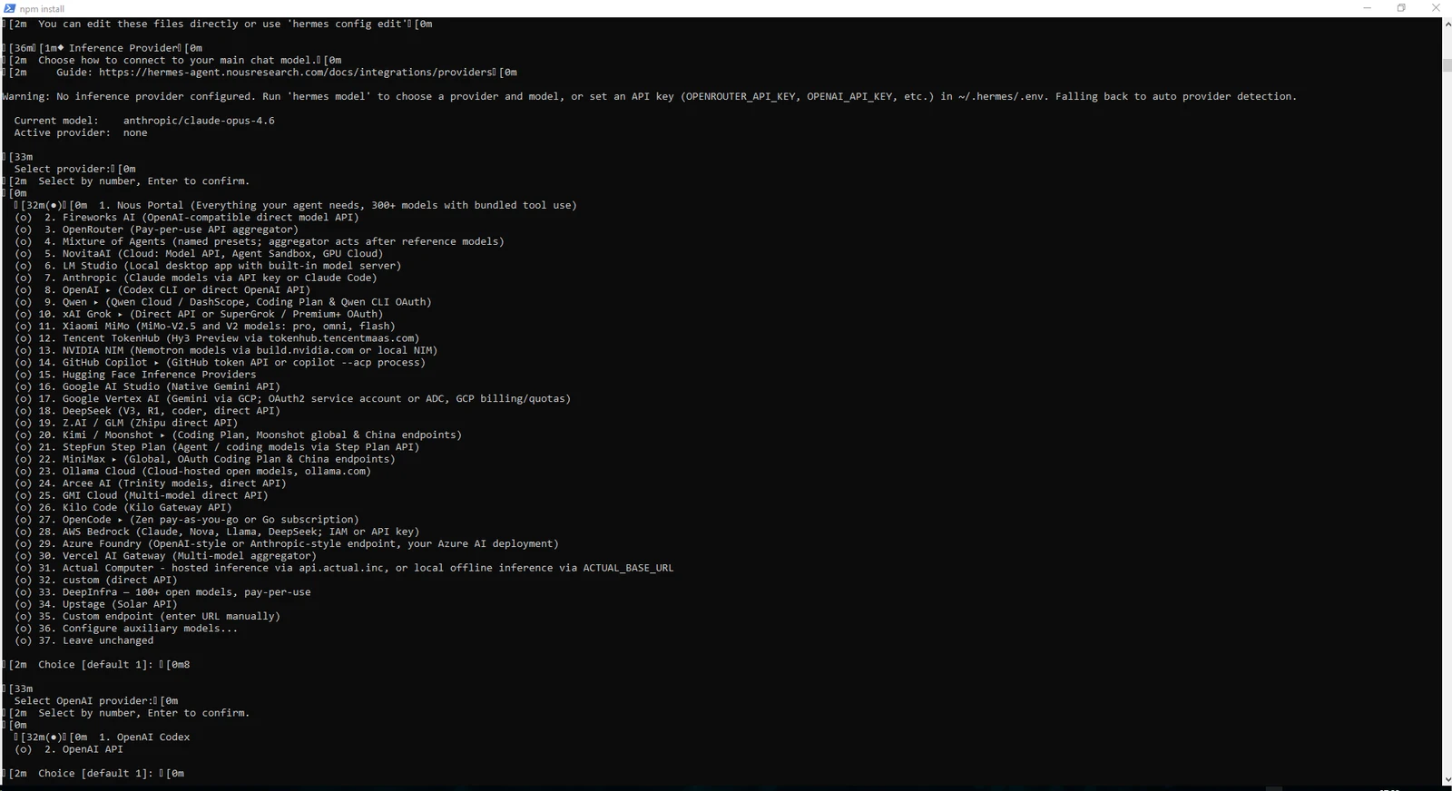Click the '29. Azure Foundry' option line
Screen dimensions: 1452x791
287,543
